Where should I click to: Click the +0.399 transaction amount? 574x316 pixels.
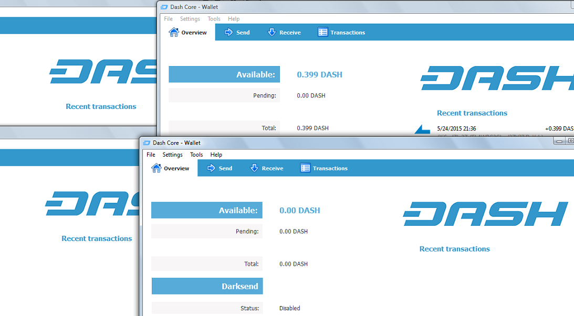559,128
